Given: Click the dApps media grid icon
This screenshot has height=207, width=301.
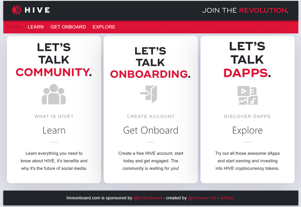Looking at the screenshot, I should [x=247, y=95].
